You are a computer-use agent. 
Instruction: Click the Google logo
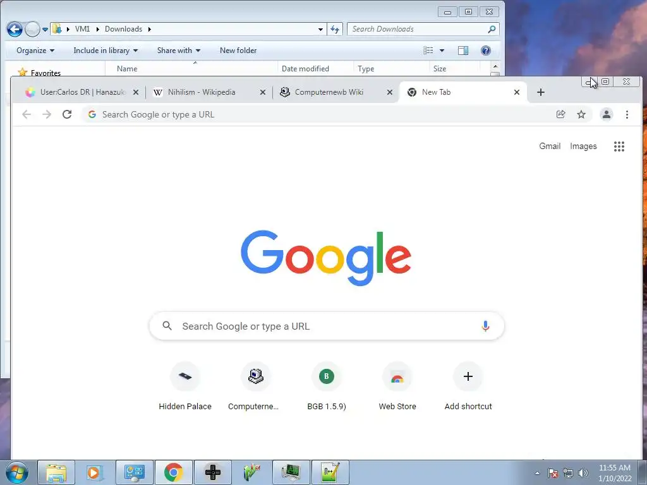(326, 258)
